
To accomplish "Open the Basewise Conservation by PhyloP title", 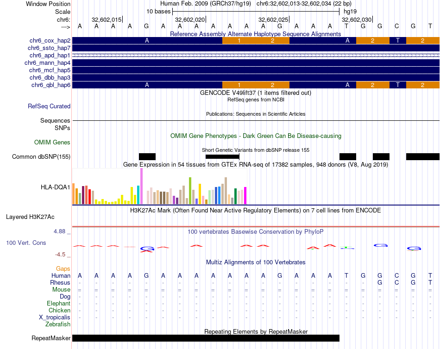I will click(255, 232).
